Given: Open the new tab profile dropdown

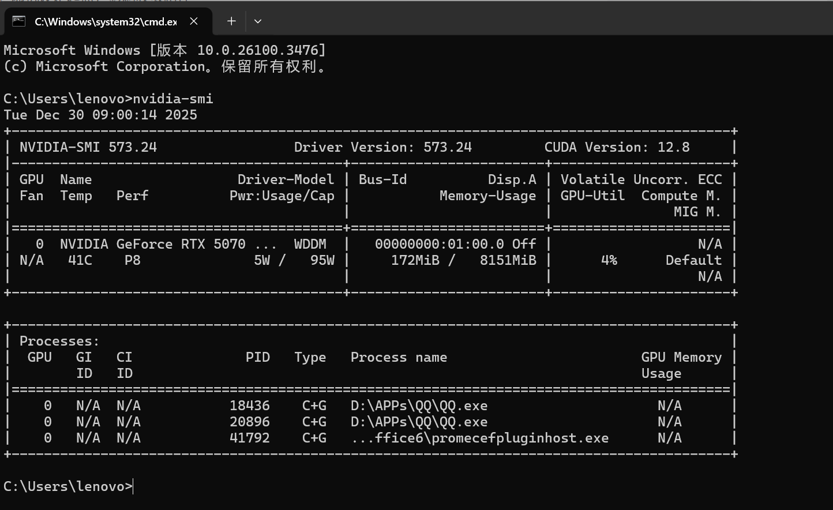Looking at the screenshot, I should (x=258, y=21).
